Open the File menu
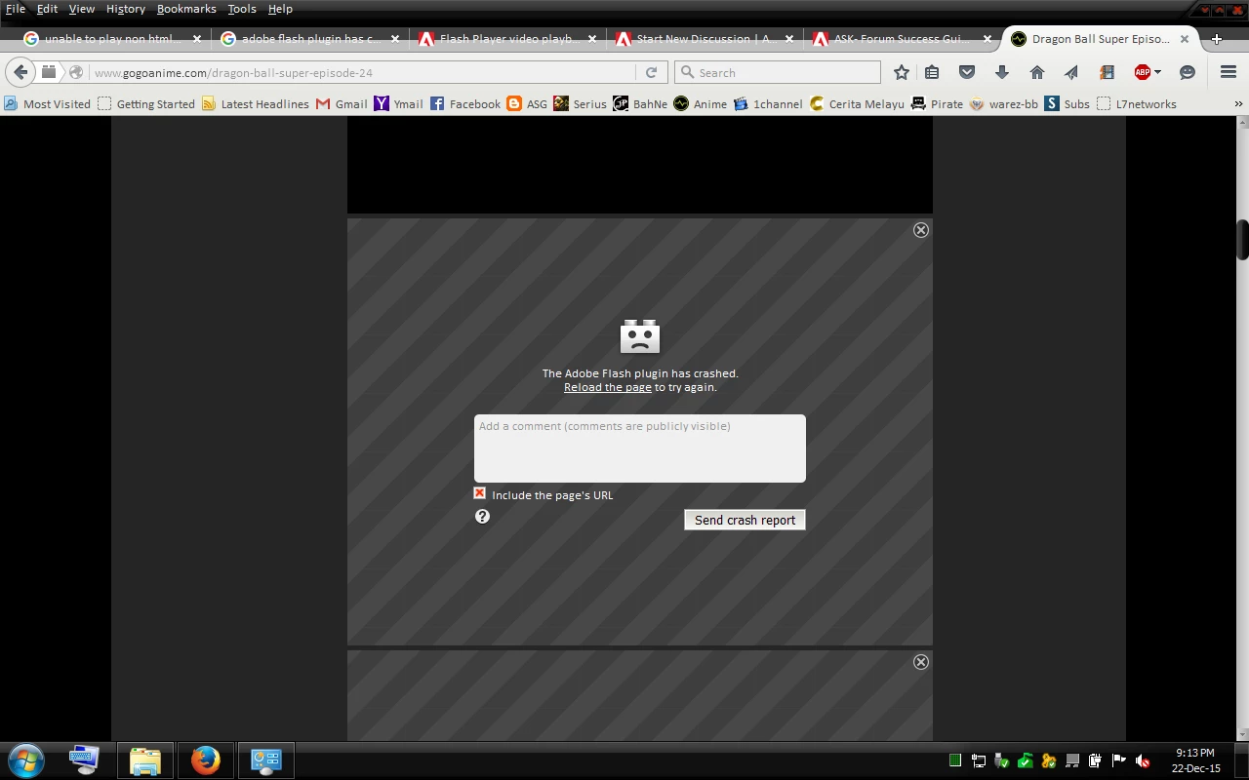This screenshot has width=1249, height=780. point(16,9)
